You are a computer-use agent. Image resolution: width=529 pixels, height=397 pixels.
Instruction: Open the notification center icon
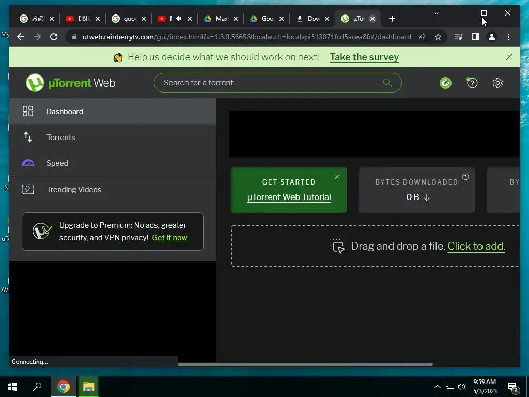(x=513, y=388)
